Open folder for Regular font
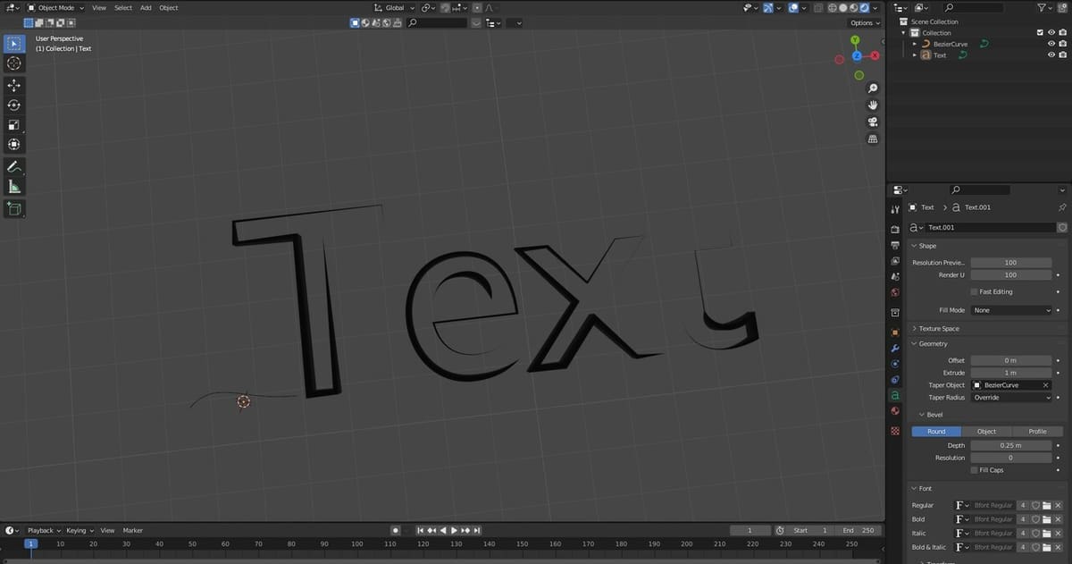This screenshot has height=564, width=1072. click(1045, 505)
